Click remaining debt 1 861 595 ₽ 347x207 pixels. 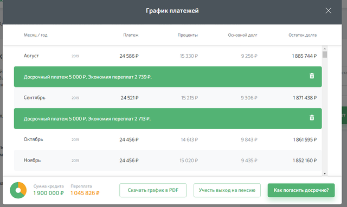[305, 139]
